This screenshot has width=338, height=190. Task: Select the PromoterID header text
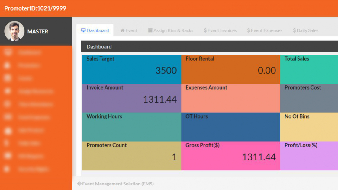point(35,8)
